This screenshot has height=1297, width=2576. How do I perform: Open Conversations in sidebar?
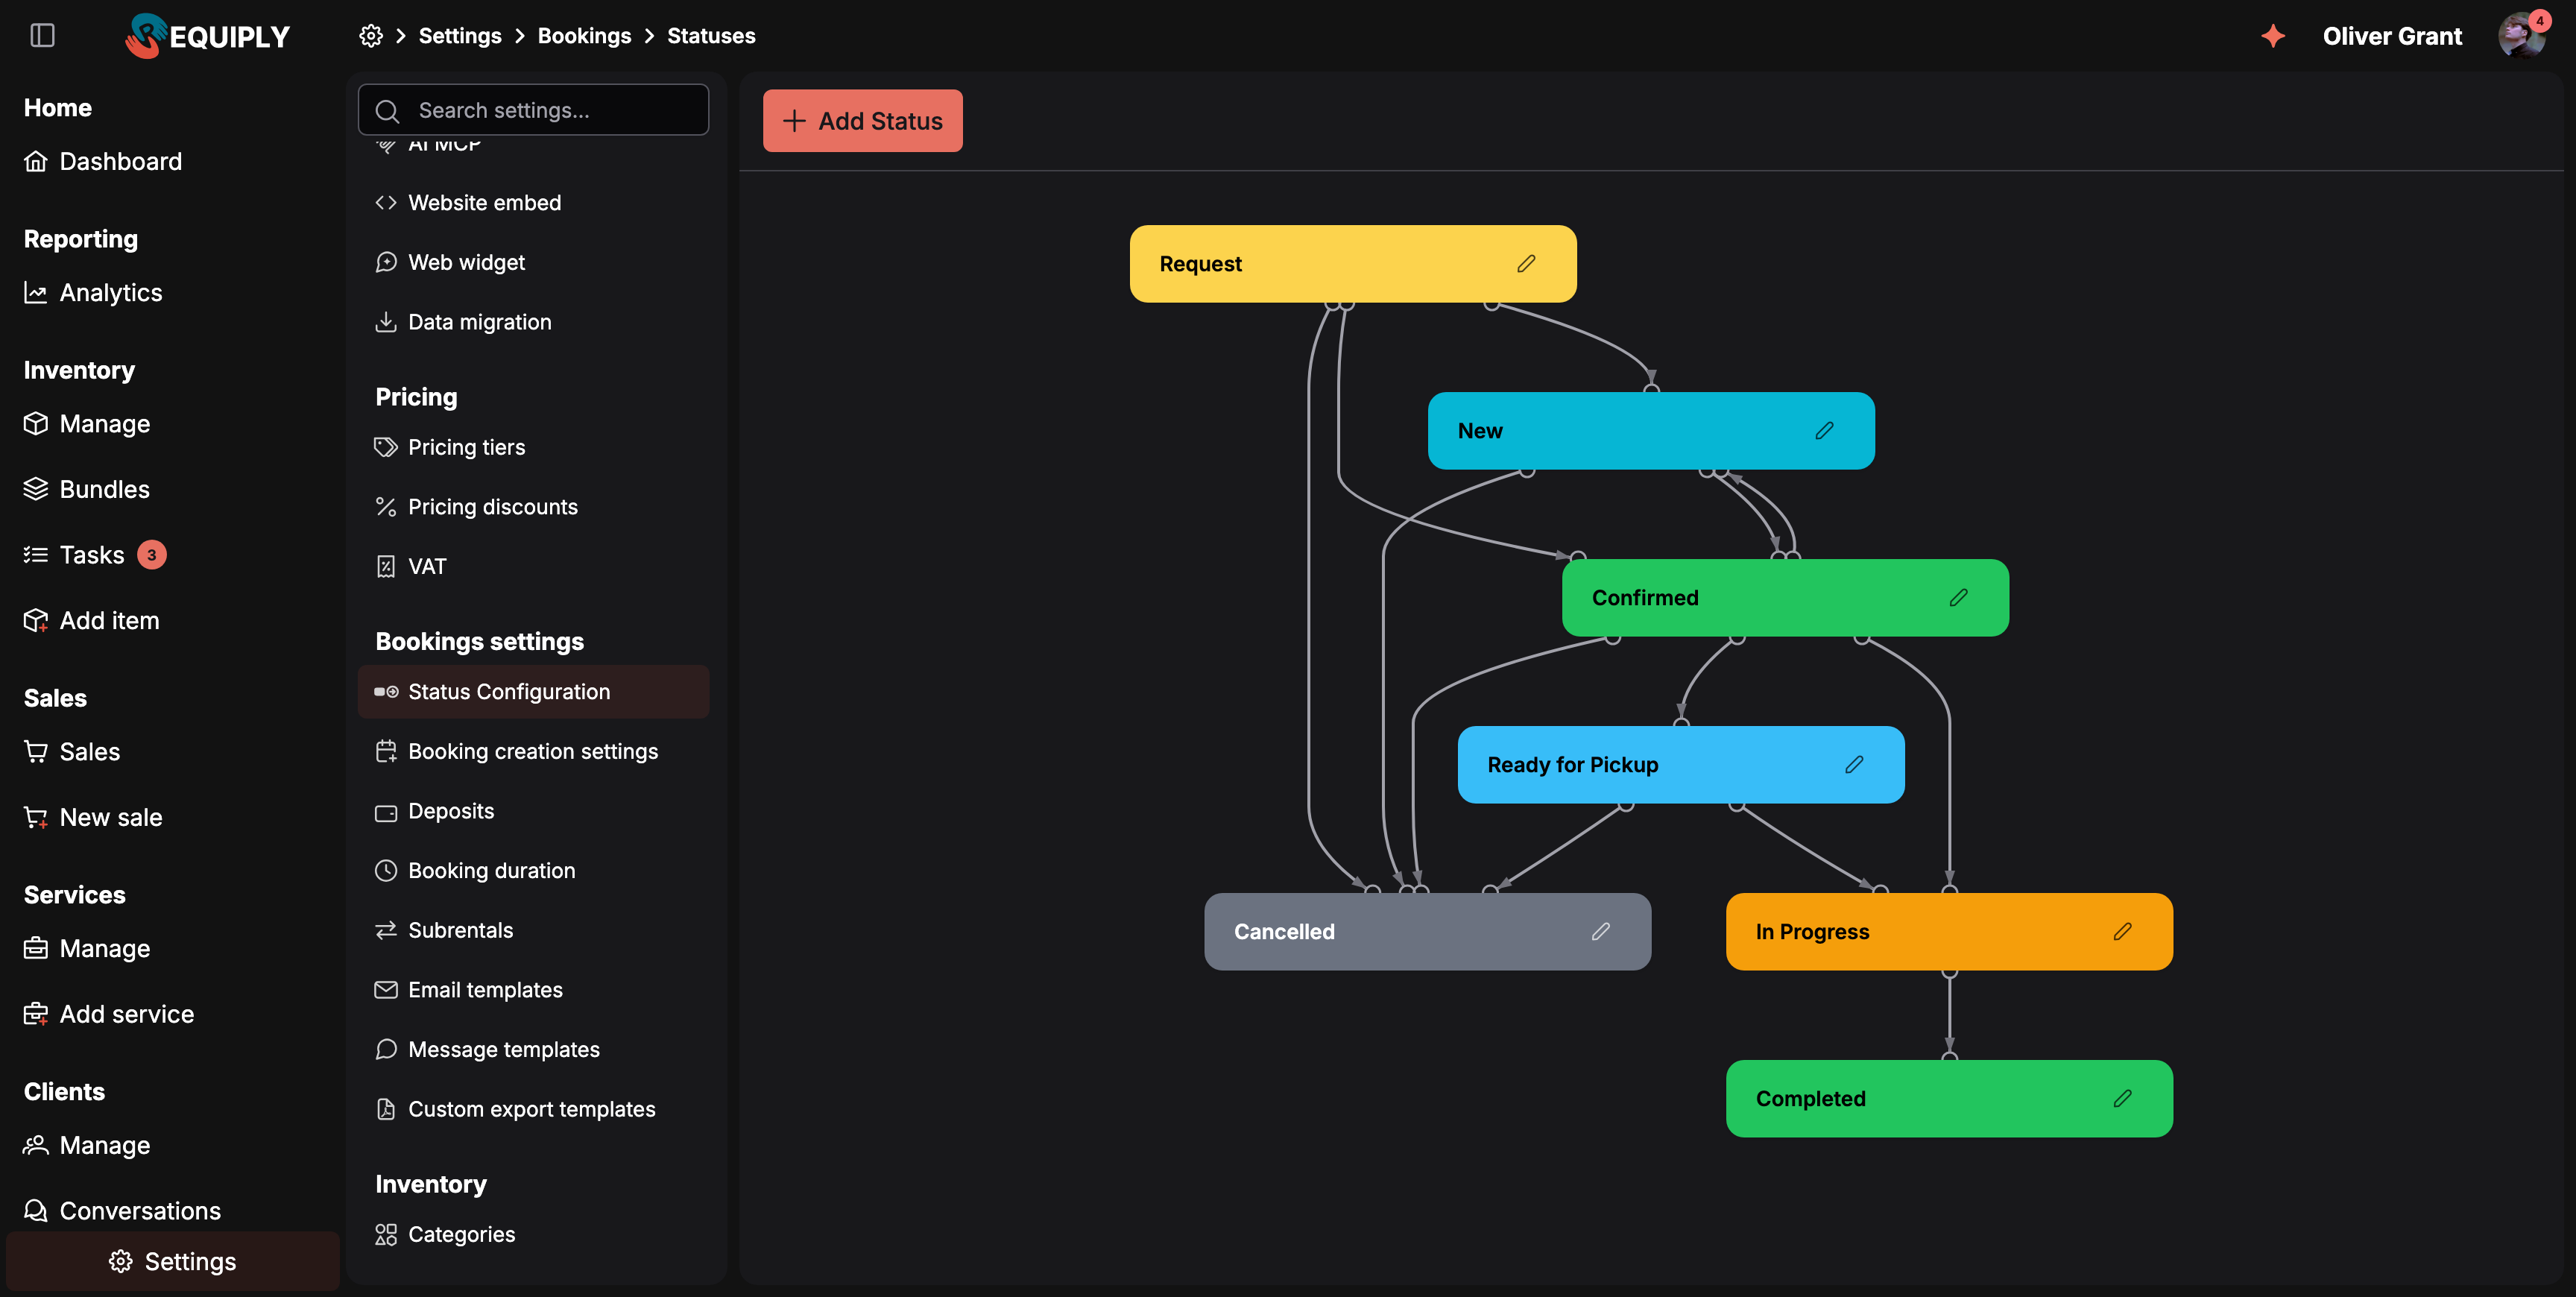[122, 1211]
